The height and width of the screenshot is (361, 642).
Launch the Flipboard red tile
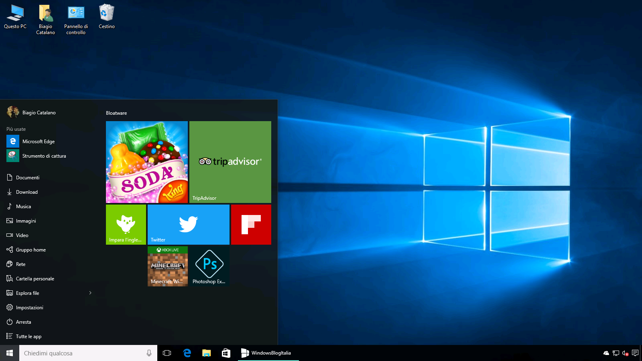(251, 225)
